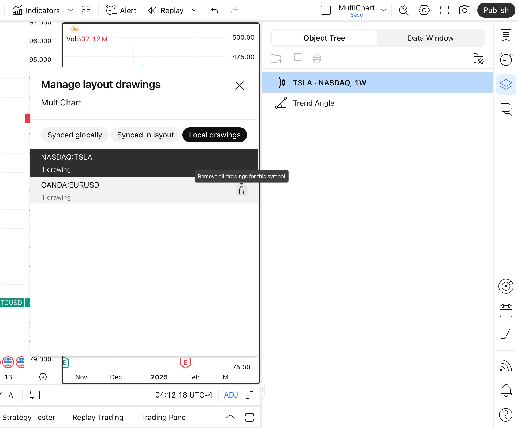Image resolution: width=518 pixels, height=428 pixels.
Task: Open the Strategy Tester tab
Action: point(29,417)
